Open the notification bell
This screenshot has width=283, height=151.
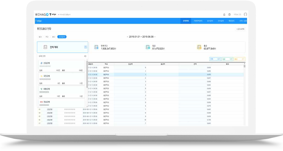click(x=224, y=15)
